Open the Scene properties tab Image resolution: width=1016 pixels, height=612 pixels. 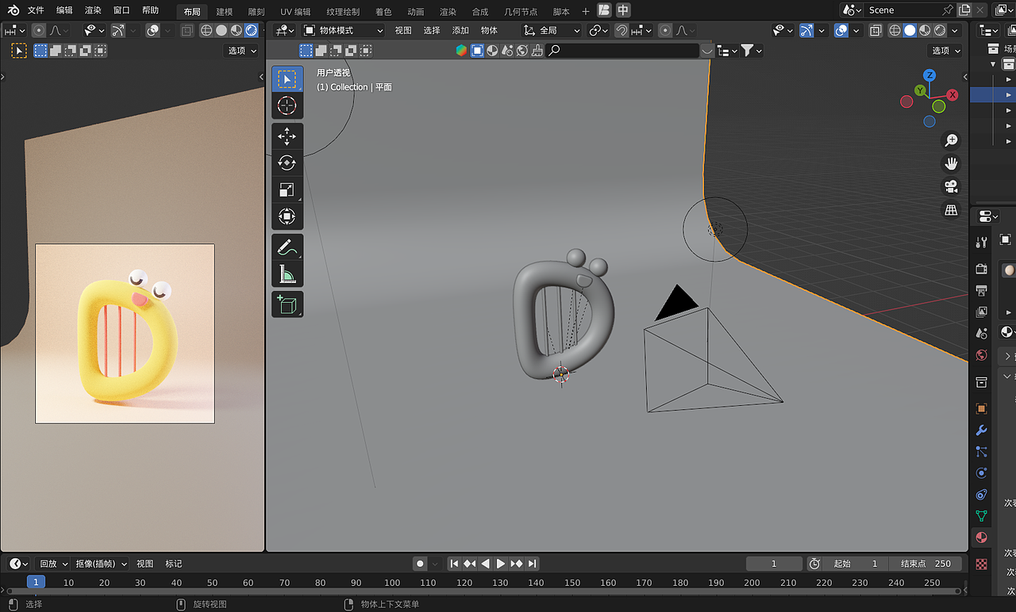click(x=982, y=334)
